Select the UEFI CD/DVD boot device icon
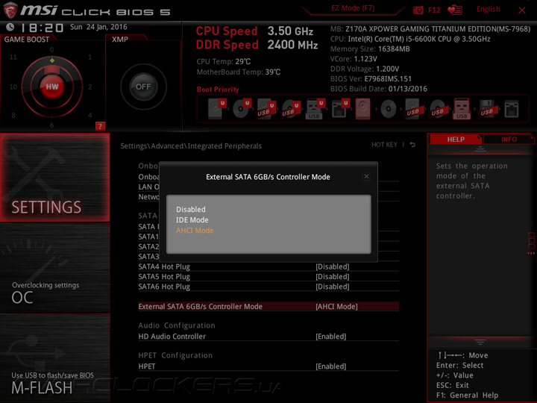Viewport: 537px width, 403px height. [242, 109]
